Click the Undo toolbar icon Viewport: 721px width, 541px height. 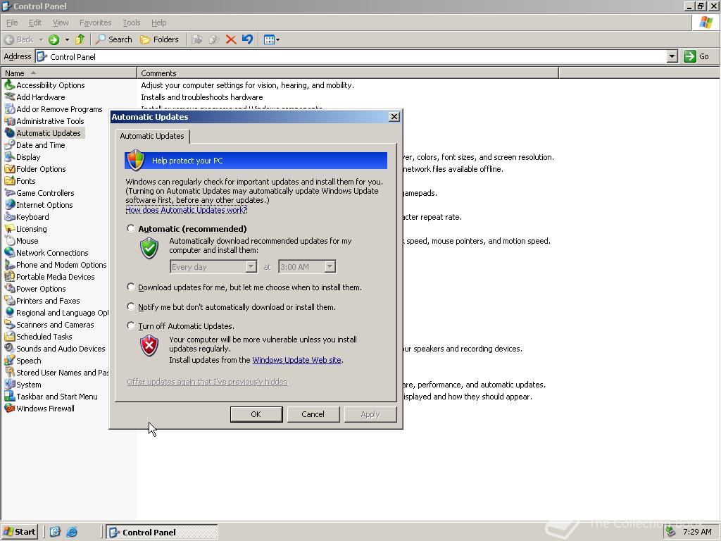pyautogui.click(x=247, y=39)
